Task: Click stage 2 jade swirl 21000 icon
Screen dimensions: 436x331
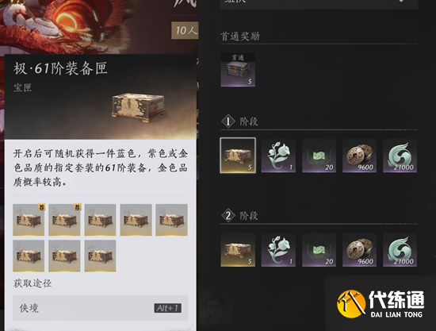Action: pos(400,250)
